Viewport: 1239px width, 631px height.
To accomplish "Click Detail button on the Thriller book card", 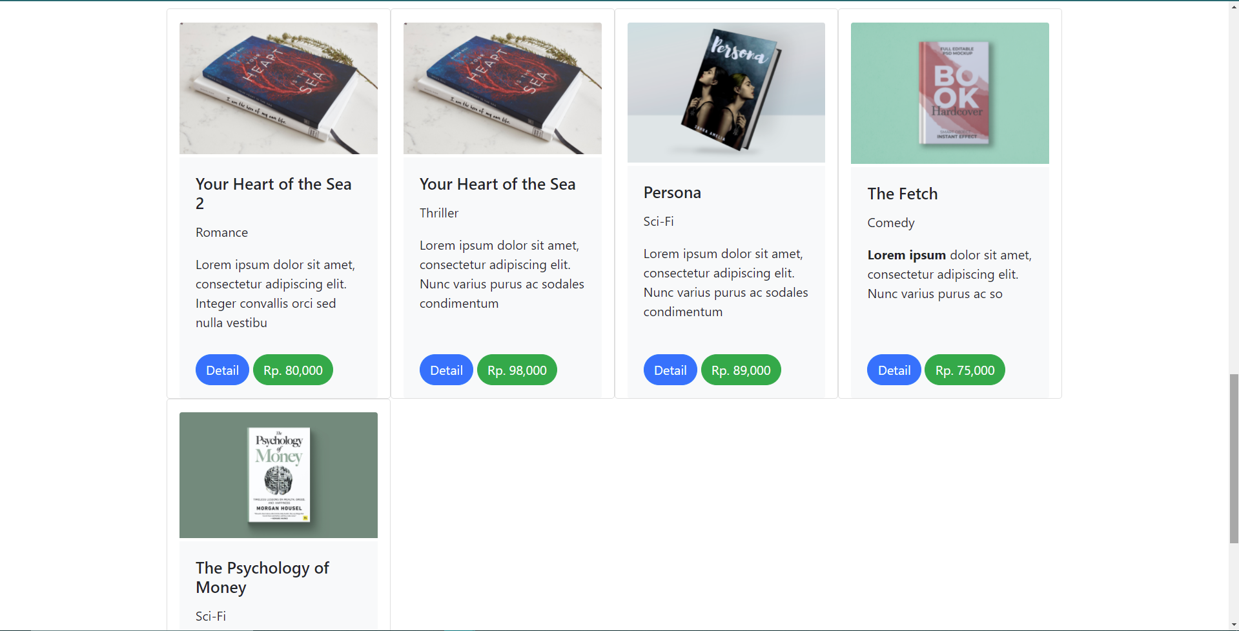I will click(x=446, y=370).
